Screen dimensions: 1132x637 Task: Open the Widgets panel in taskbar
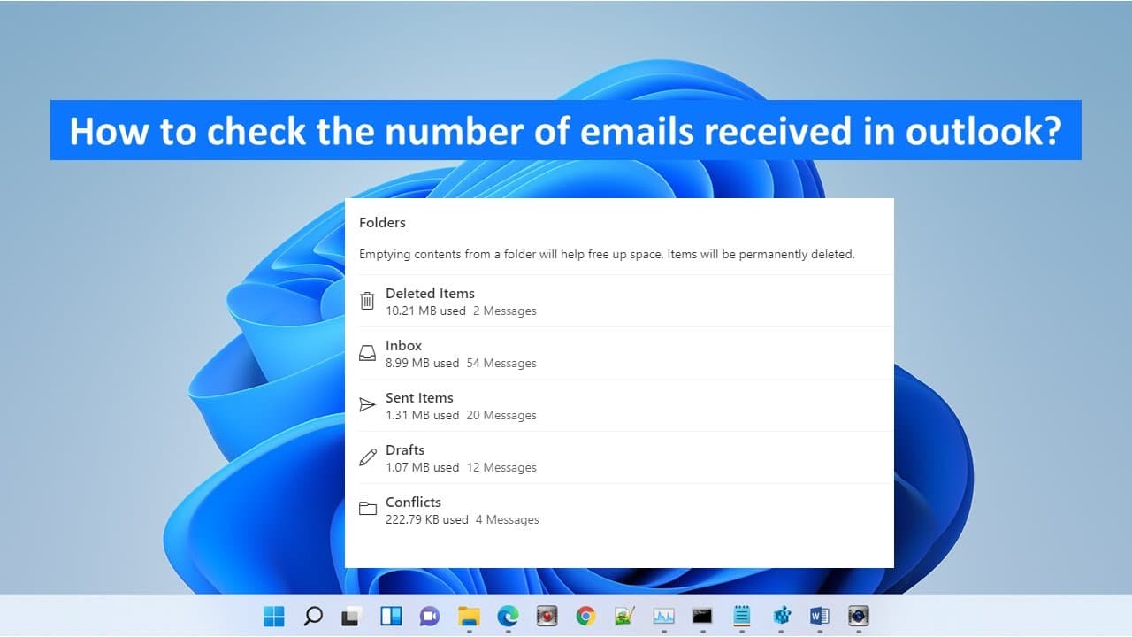[x=391, y=616]
